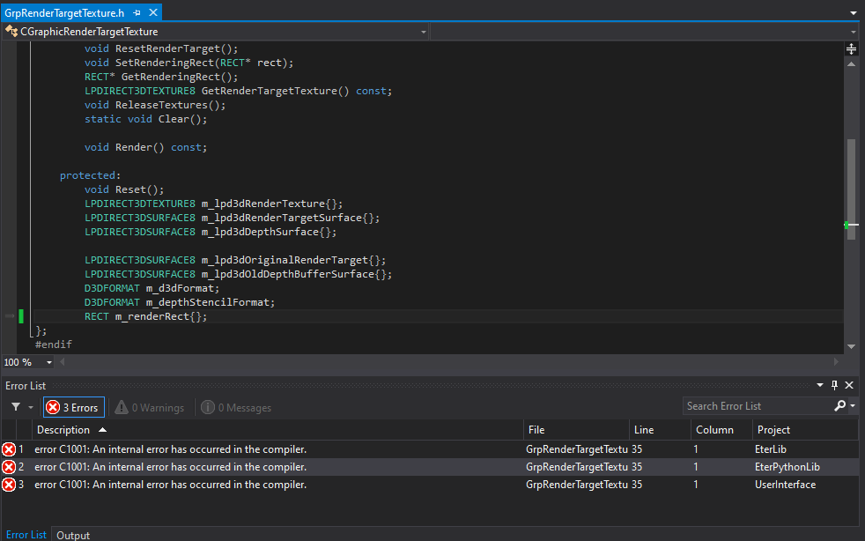Select error 2 row for EterPythonLib project
This screenshot has width=865, height=541.
(x=430, y=467)
